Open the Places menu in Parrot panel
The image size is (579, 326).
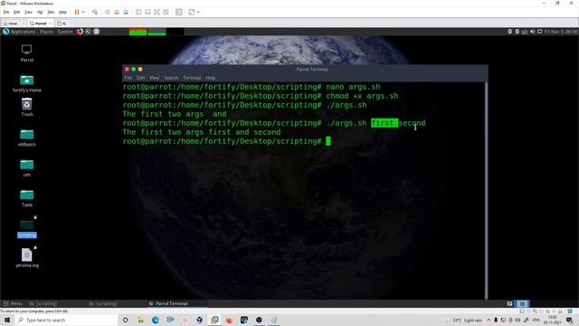[x=46, y=32]
